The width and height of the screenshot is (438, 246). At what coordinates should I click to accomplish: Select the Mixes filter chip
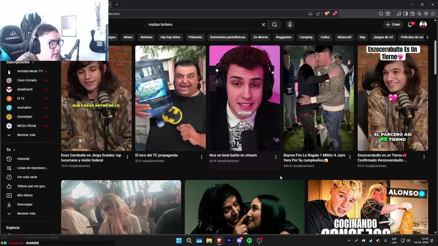128,37
